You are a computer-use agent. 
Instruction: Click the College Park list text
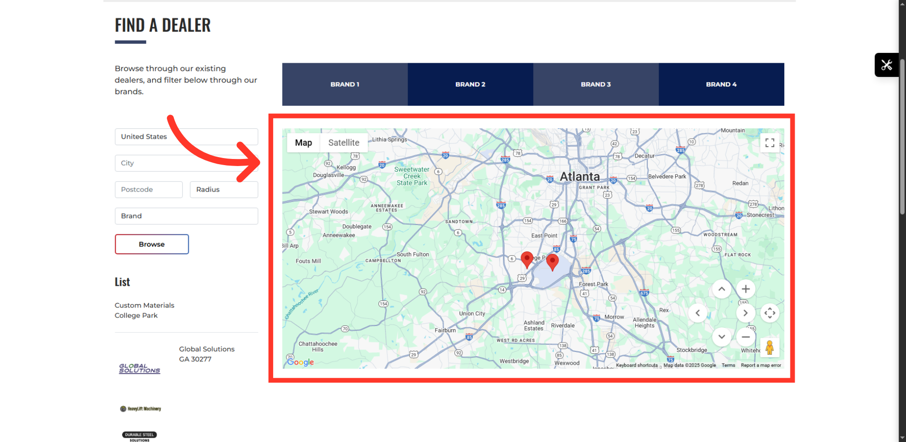(136, 316)
